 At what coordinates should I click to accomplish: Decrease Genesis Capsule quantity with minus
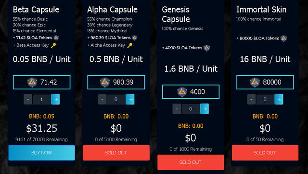pos(177,109)
